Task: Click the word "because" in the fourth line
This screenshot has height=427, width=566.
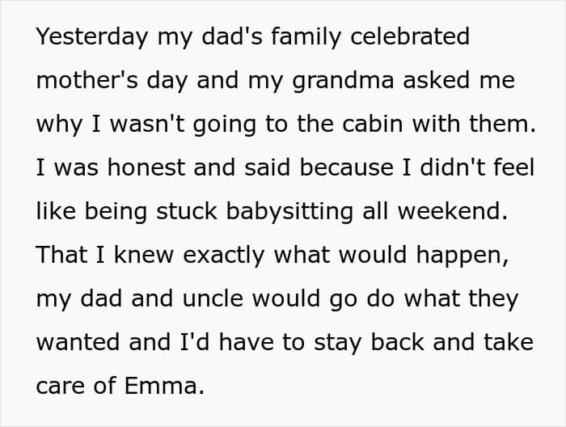Action: click(346, 168)
